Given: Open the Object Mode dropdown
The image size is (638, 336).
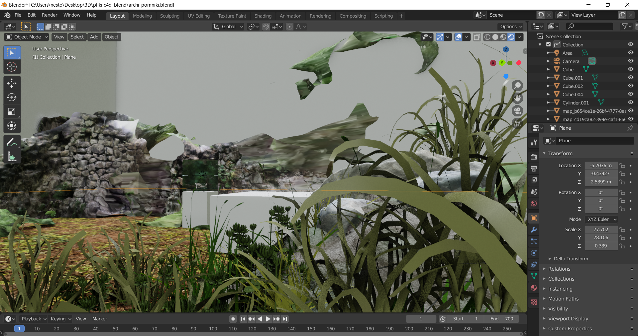Looking at the screenshot, I should pyautogui.click(x=27, y=37).
